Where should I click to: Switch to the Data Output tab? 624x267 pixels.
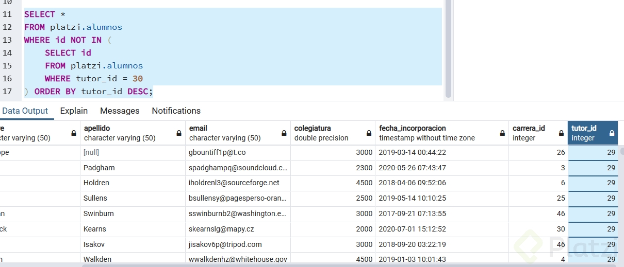(25, 111)
